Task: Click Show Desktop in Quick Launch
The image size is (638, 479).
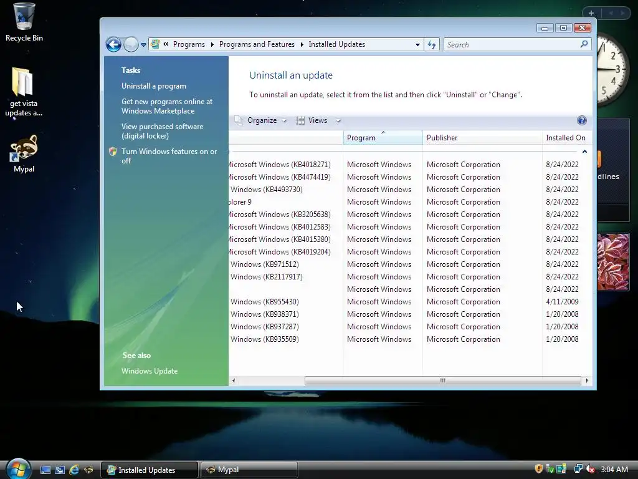Action: click(x=45, y=470)
